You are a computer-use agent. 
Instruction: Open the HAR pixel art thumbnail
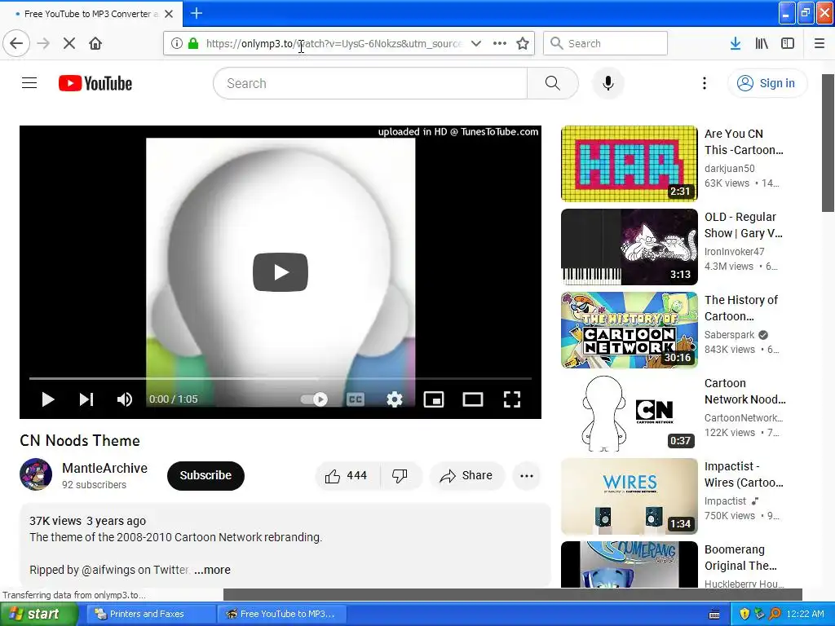[x=629, y=163]
